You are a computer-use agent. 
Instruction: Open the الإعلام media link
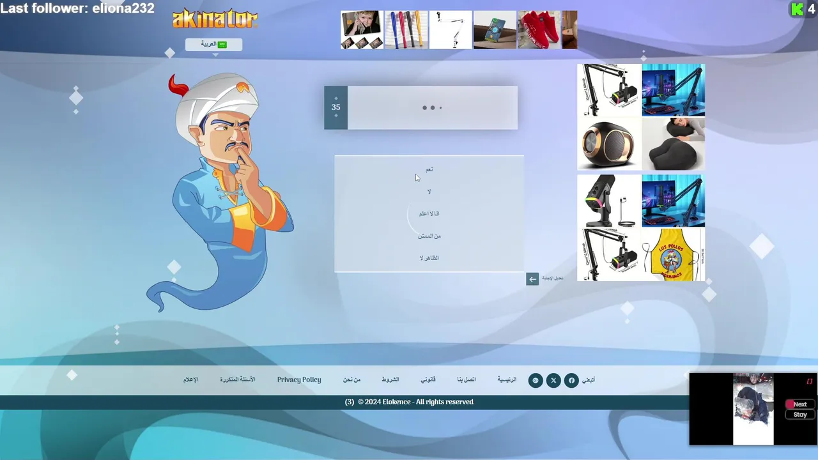[191, 379]
